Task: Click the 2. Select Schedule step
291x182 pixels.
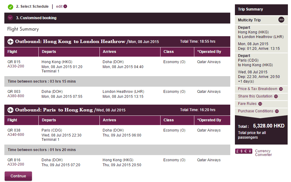Action: coord(32,6)
